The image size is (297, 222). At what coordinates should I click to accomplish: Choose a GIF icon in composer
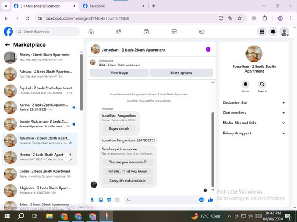pos(118,200)
